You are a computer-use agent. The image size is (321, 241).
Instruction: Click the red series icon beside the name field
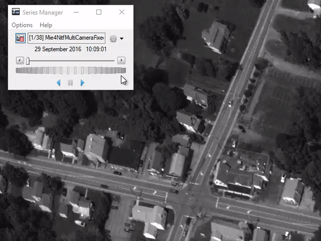[20, 39]
